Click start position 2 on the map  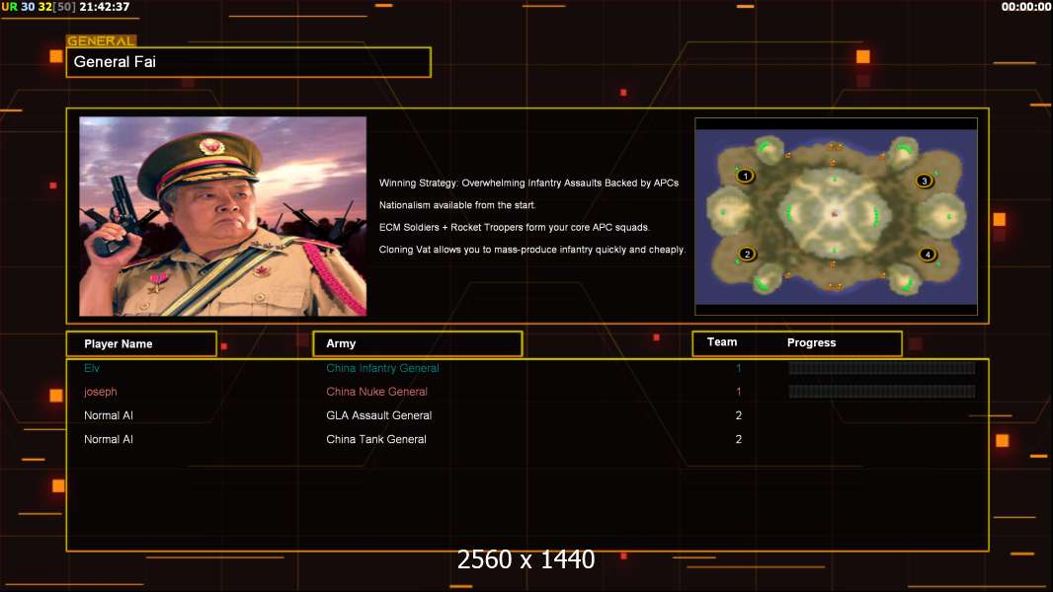tap(747, 255)
